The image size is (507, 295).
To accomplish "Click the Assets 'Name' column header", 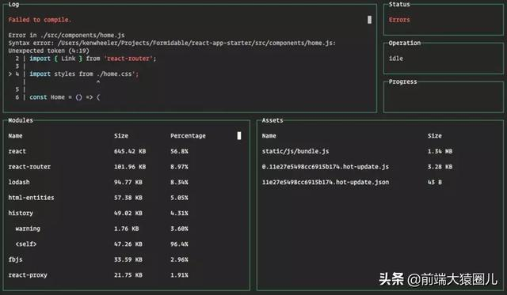I will (x=269, y=136).
